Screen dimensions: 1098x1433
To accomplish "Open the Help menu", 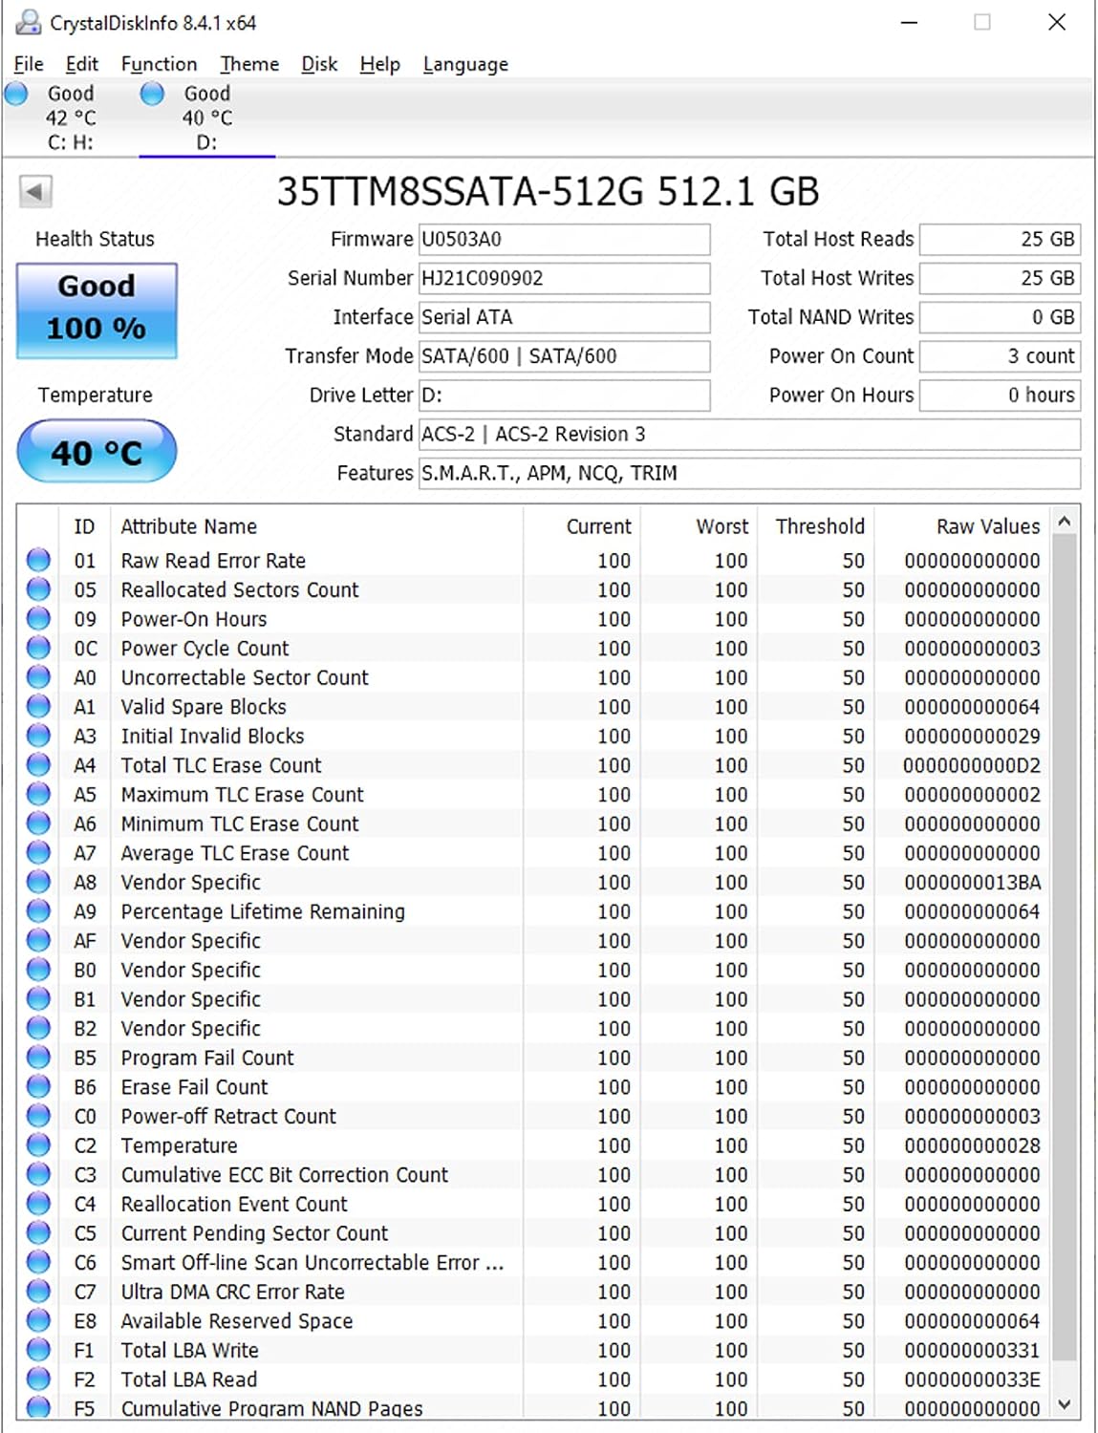I will click(x=379, y=64).
